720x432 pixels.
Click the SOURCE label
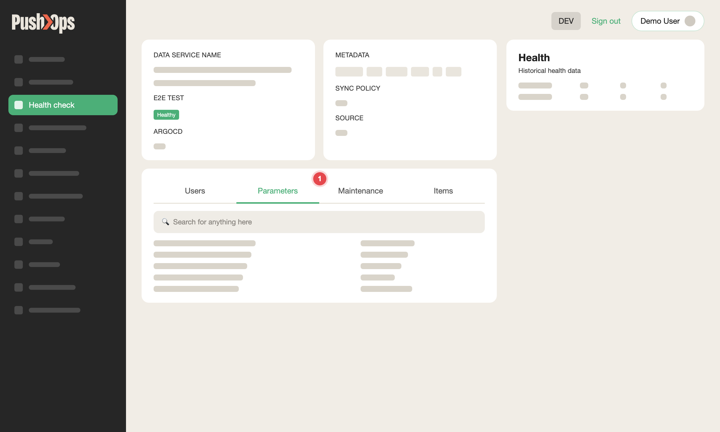pos(349,118)
